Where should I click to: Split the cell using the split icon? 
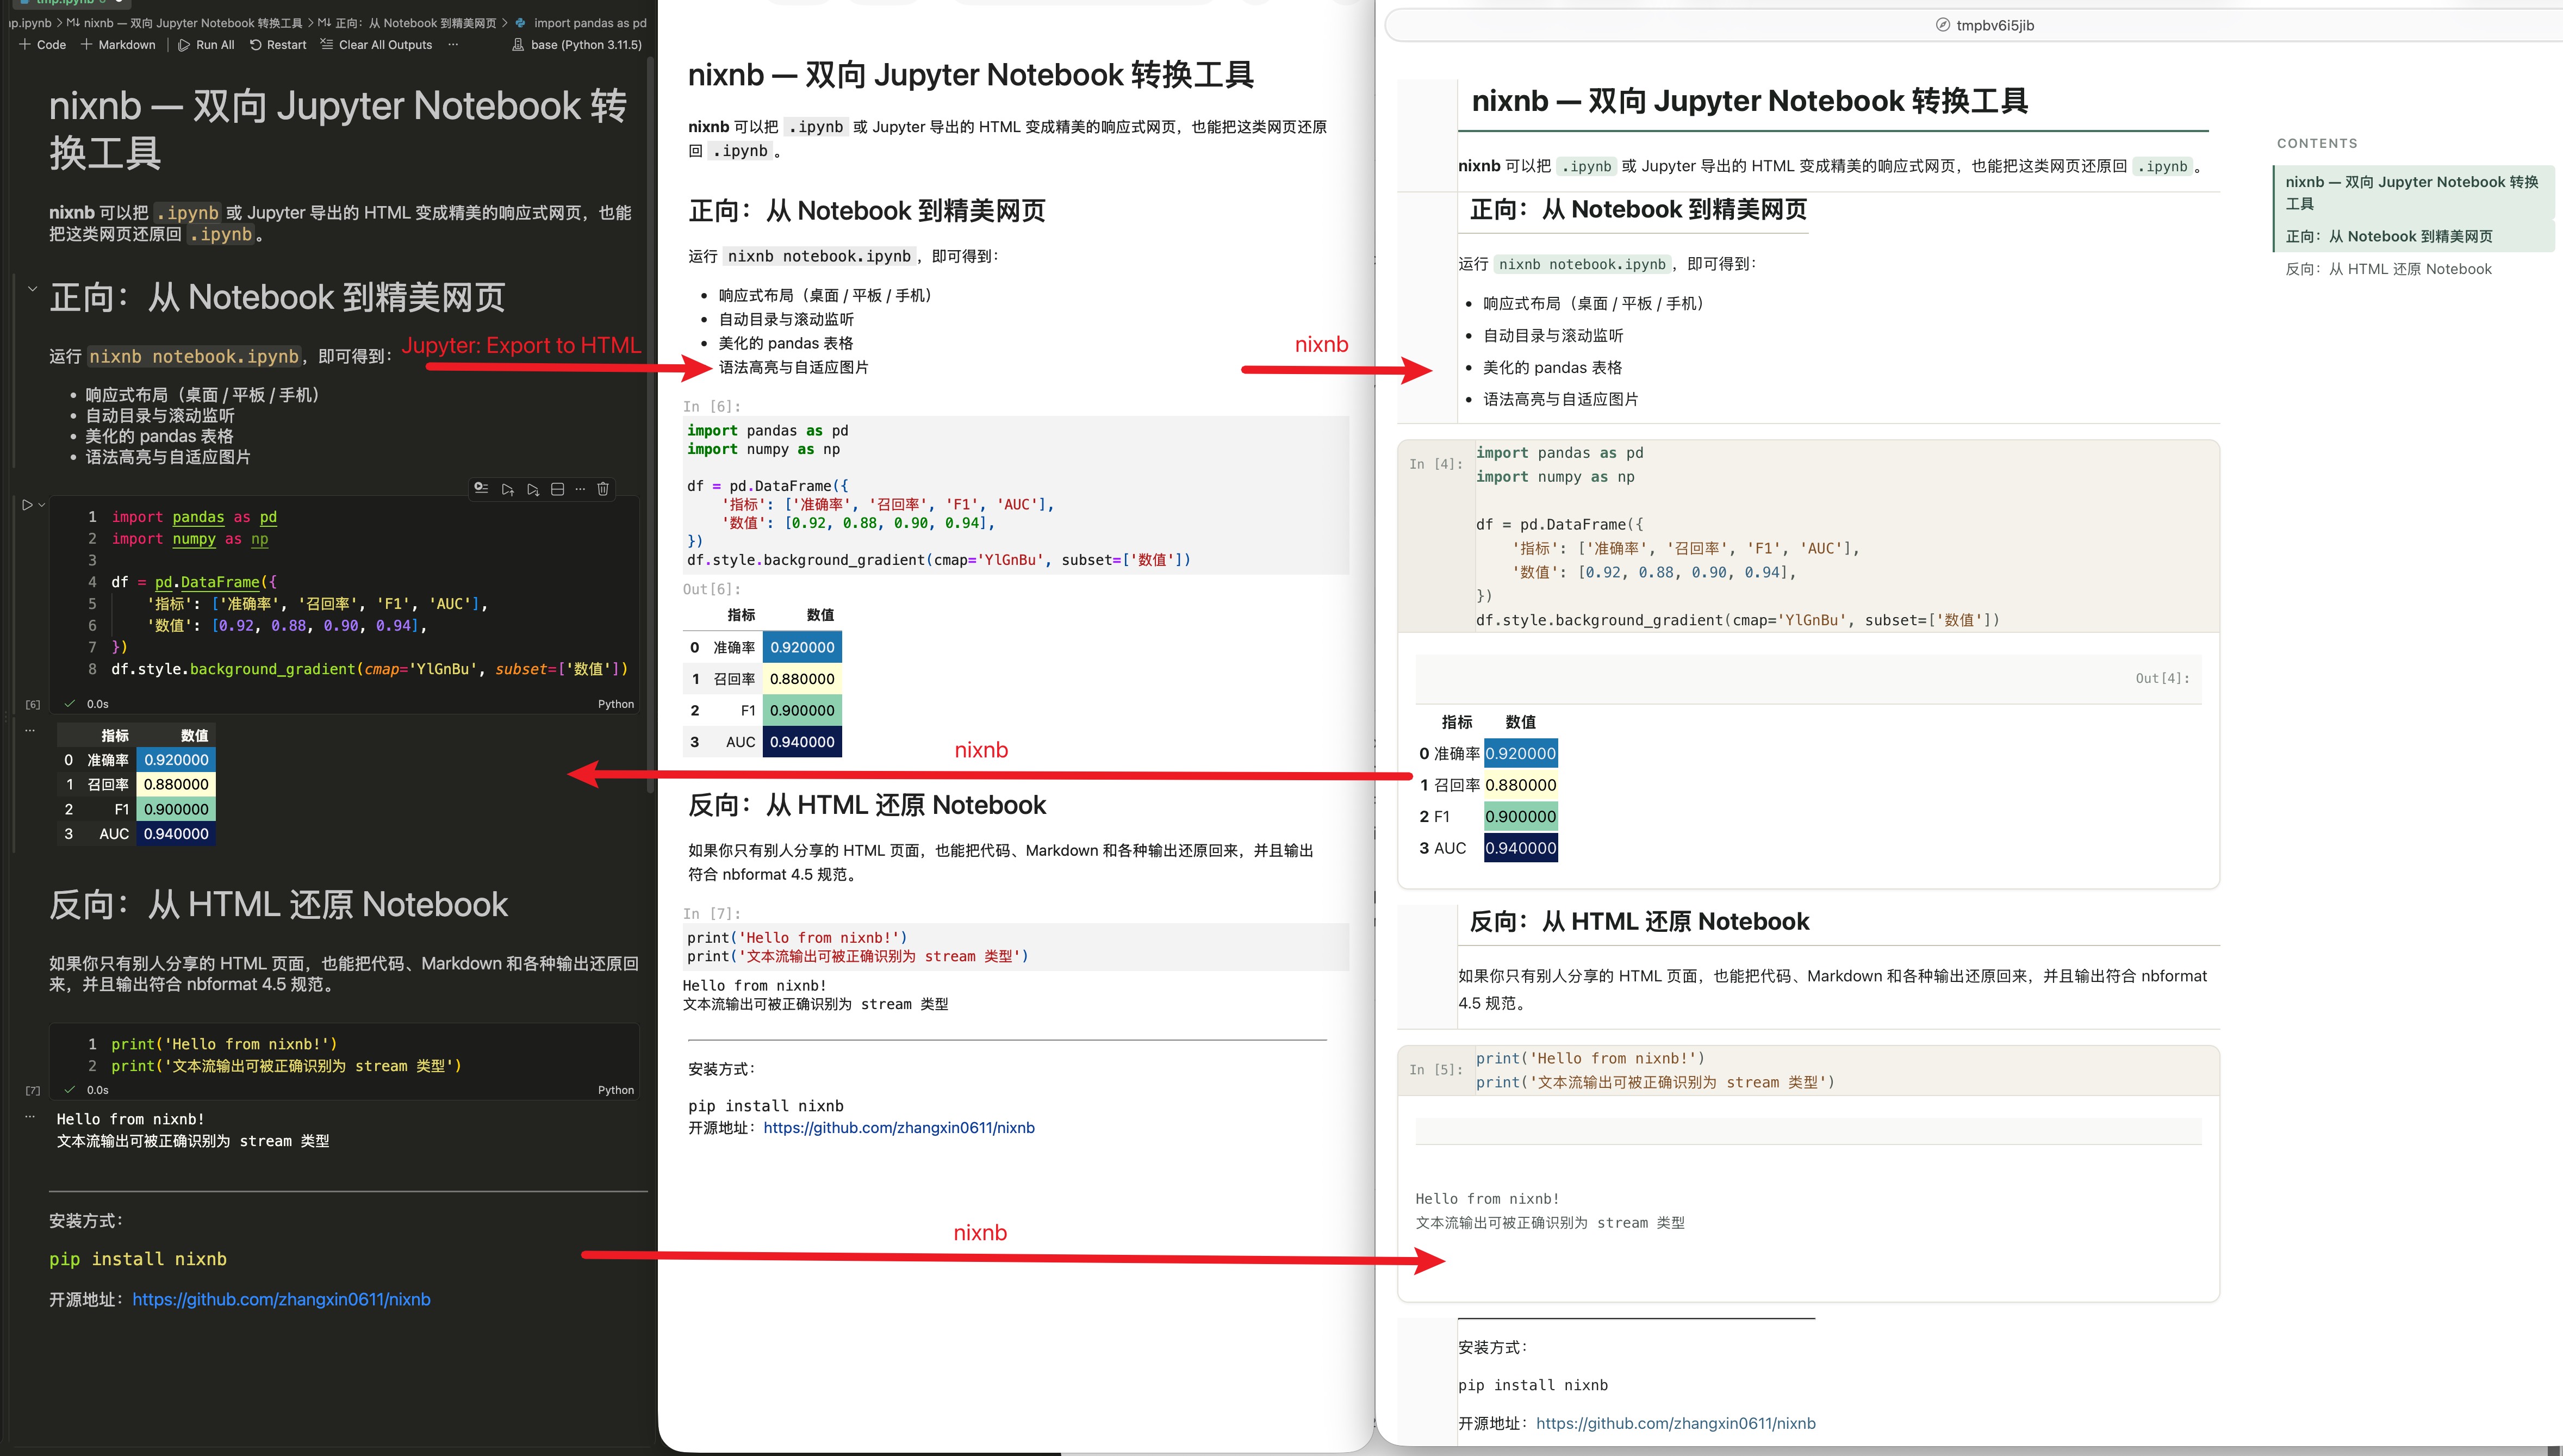tap(558, 489)
